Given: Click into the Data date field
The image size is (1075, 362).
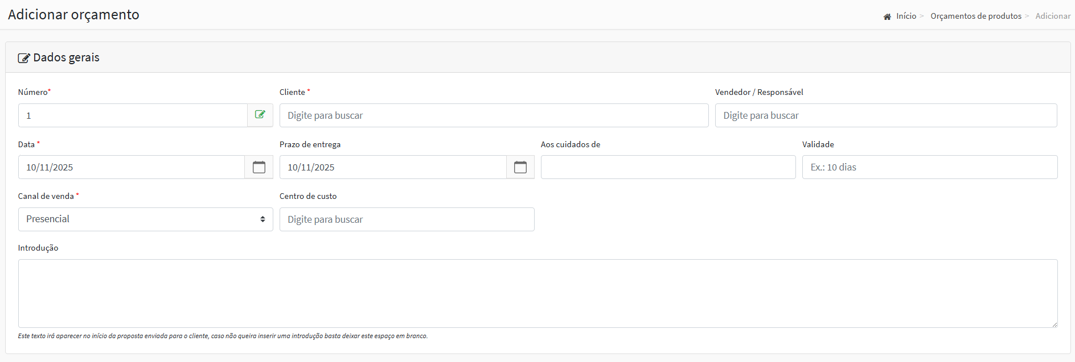Looking at the screenshot, I should coord(132,167).
